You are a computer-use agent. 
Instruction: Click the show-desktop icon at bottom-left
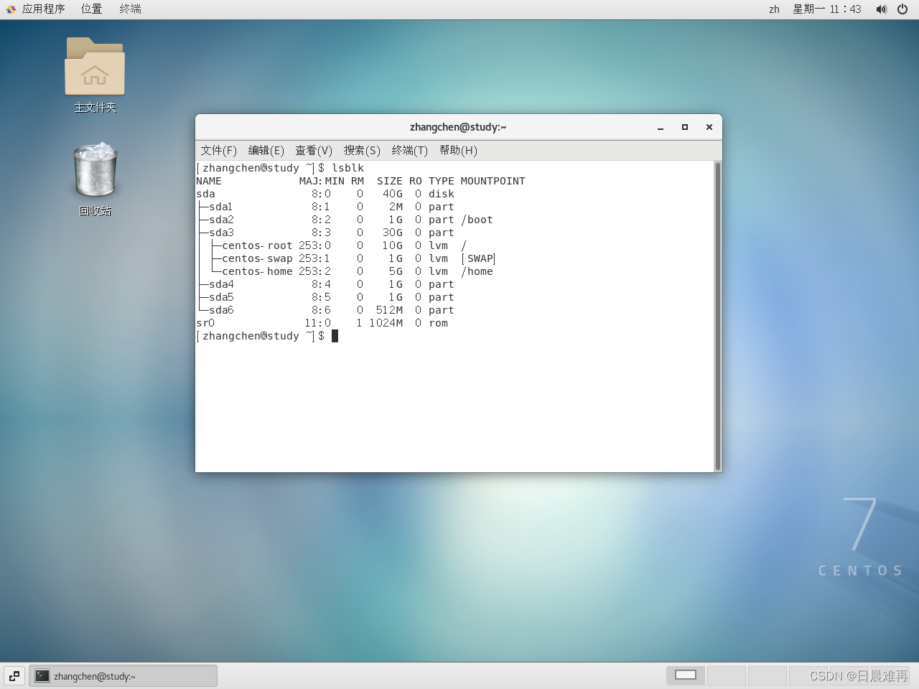(x=14, y=675)
